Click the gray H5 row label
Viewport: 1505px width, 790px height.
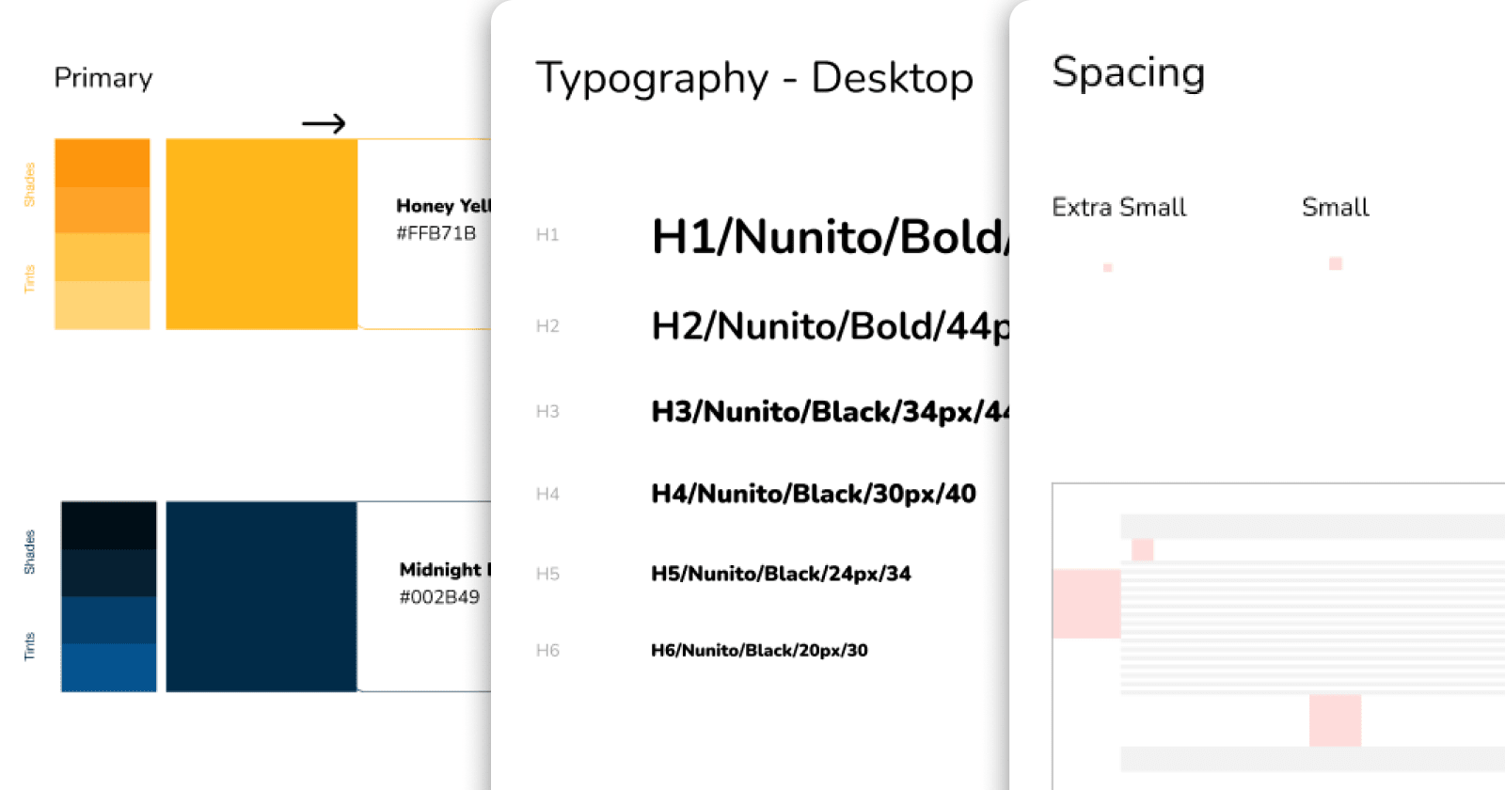(x=547, y=574)
